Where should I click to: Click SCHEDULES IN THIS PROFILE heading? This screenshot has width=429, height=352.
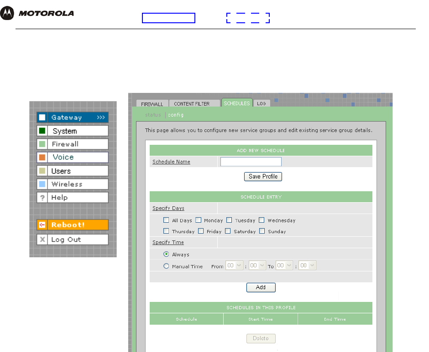(261, 307)
